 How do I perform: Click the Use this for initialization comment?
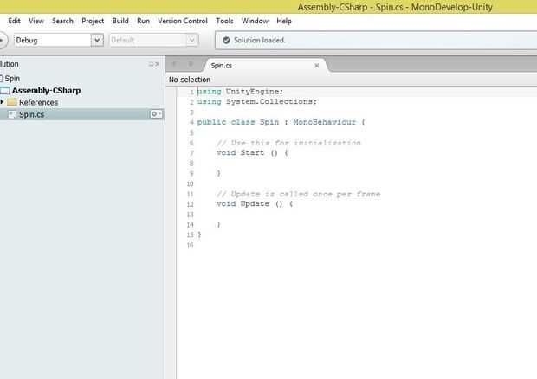[288, 143]
